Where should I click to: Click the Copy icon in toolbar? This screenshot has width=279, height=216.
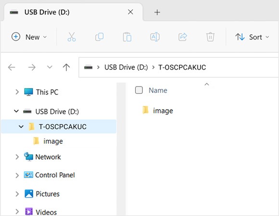click(x=99, y=37)
